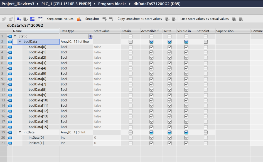Click the add row toolbar icon
263x162 pixels.
click(11, 19)
